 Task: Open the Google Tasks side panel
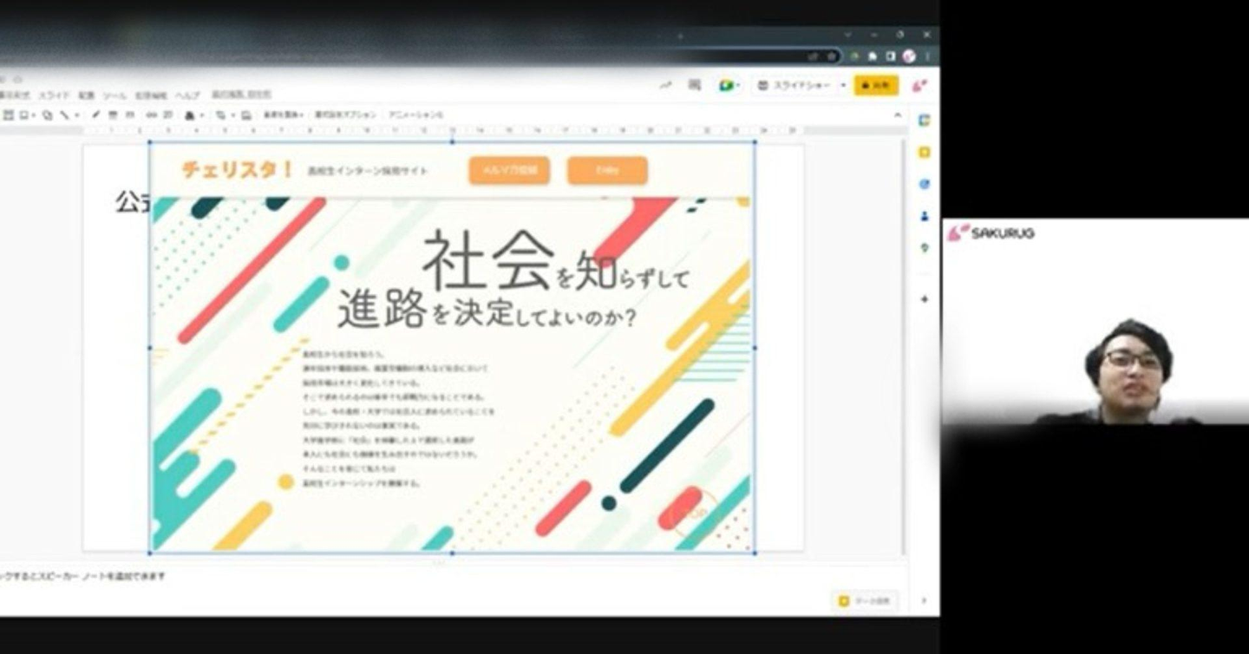pos(925,184)
